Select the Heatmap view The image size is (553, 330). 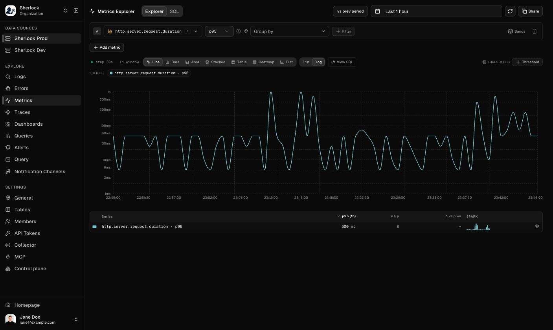tap(263, 62)
